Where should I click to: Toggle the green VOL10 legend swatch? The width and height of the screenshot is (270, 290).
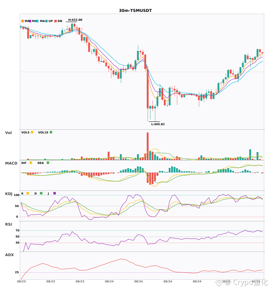[51, 132]
